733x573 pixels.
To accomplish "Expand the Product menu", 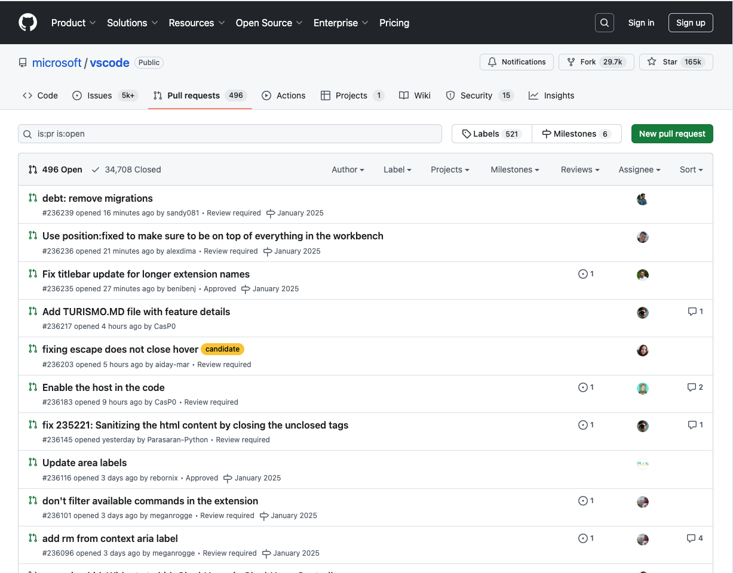I will pyautogui.click(x=73, y=23).
